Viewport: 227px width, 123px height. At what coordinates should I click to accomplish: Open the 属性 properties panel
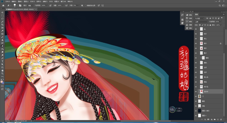coord(189,28)
